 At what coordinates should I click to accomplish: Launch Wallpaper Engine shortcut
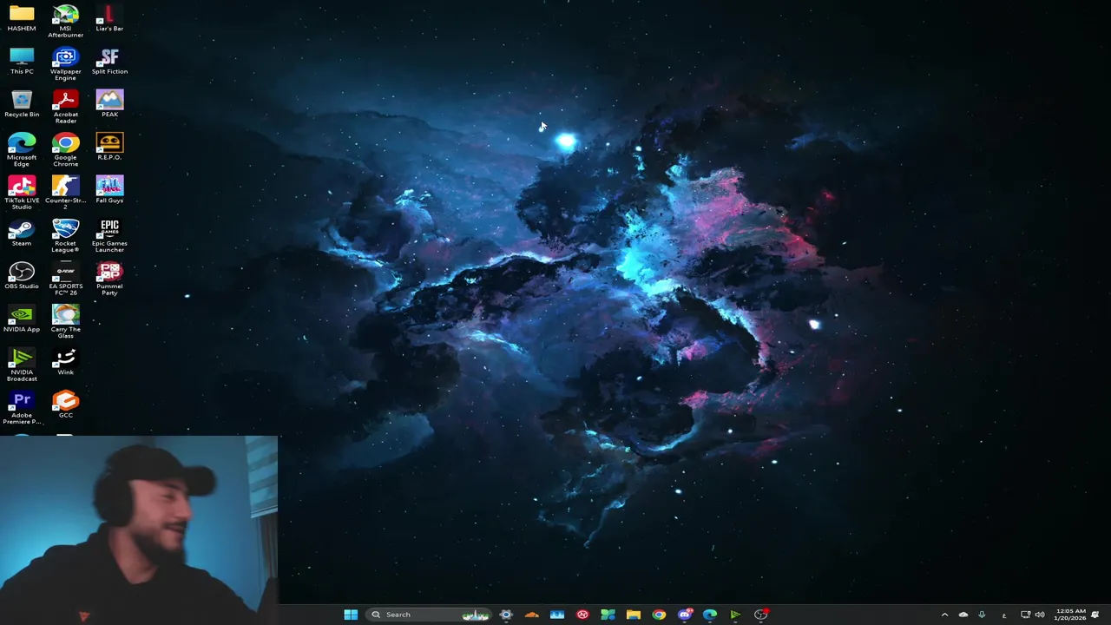[x=65, y=64]
